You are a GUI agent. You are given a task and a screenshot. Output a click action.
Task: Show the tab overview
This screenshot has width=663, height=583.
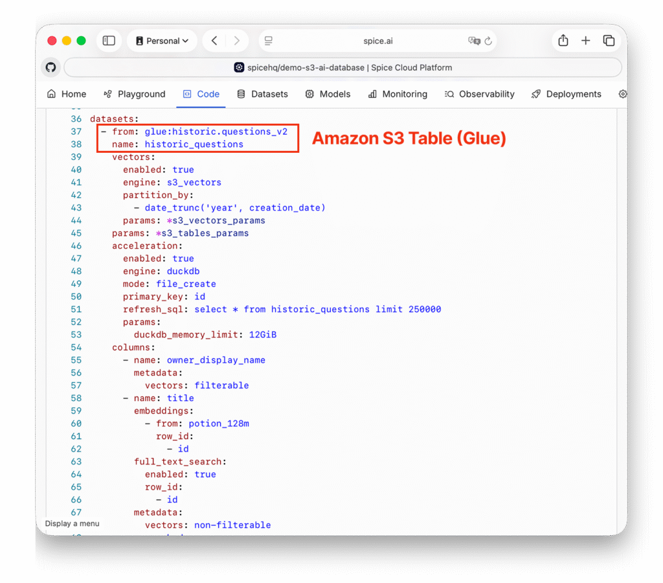click(x=609, y=41)
